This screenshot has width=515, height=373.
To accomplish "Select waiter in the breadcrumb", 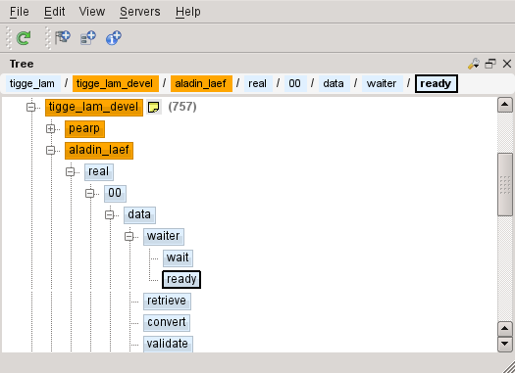I will 382,83.
